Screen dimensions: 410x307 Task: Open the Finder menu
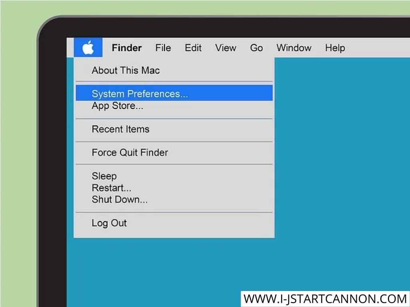(127, 48)
